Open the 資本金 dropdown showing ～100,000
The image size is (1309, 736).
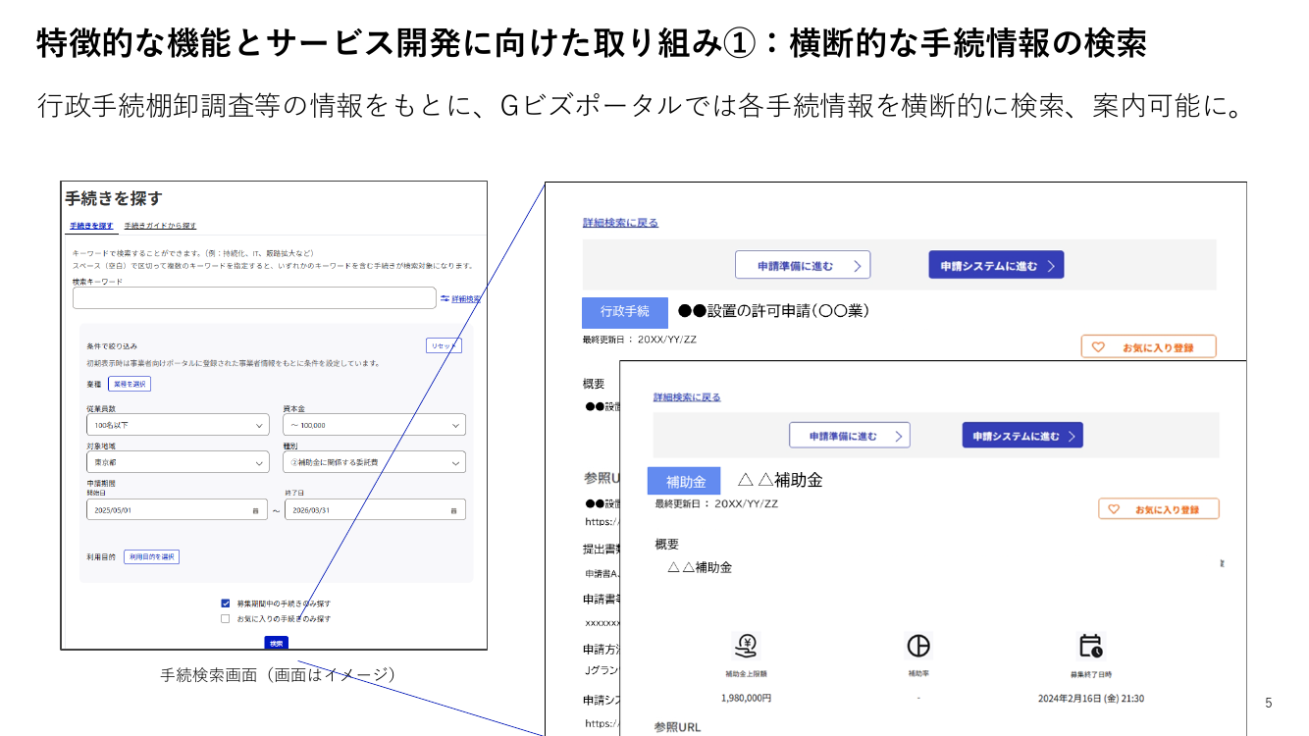pyautogui.click(x=374, y=425)
